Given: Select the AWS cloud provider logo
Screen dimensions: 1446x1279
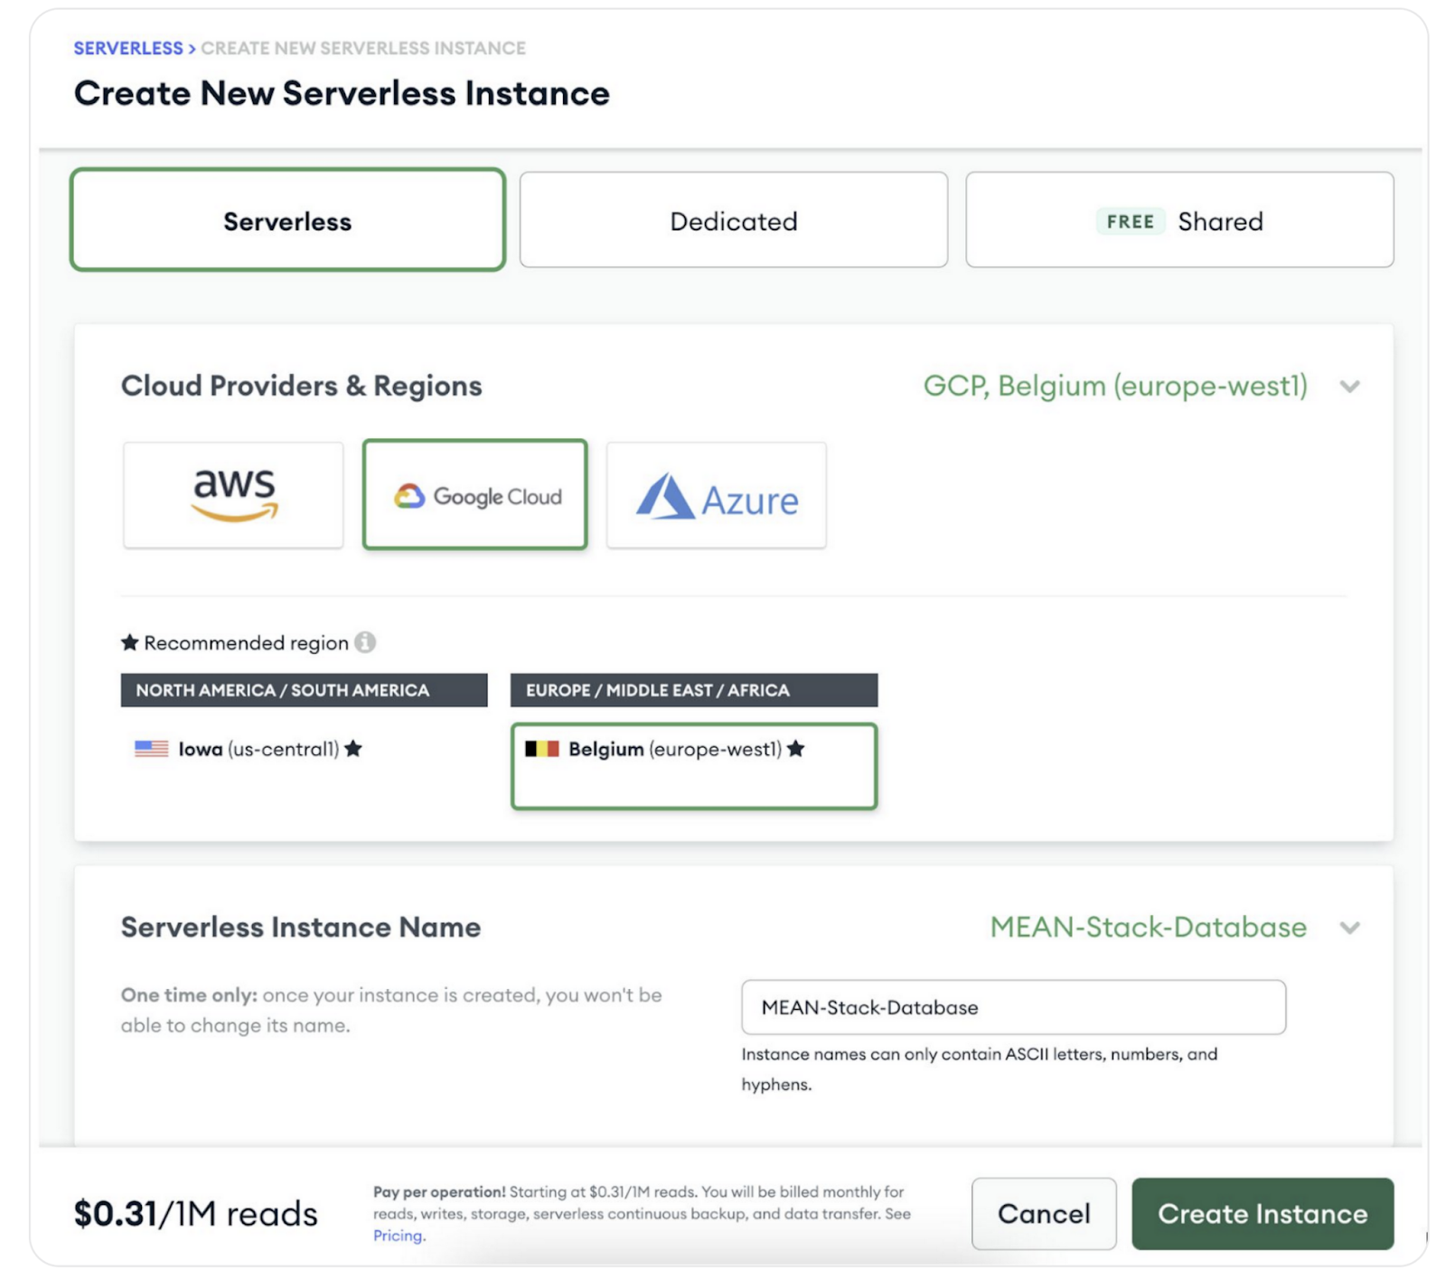Looking at the screenshot, I should point(233,495).
